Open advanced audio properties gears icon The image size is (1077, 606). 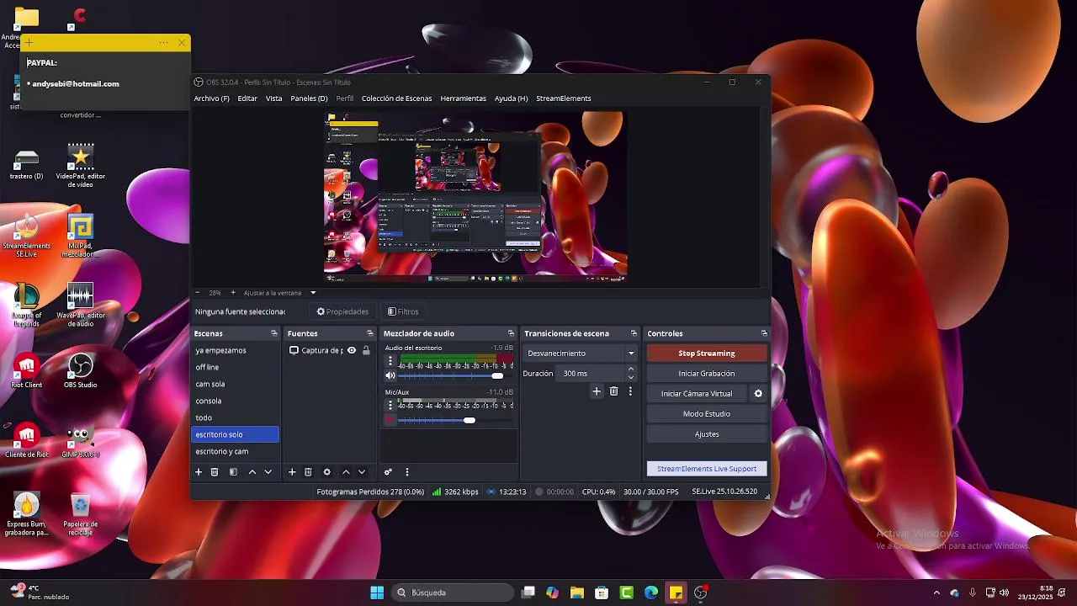388,472
